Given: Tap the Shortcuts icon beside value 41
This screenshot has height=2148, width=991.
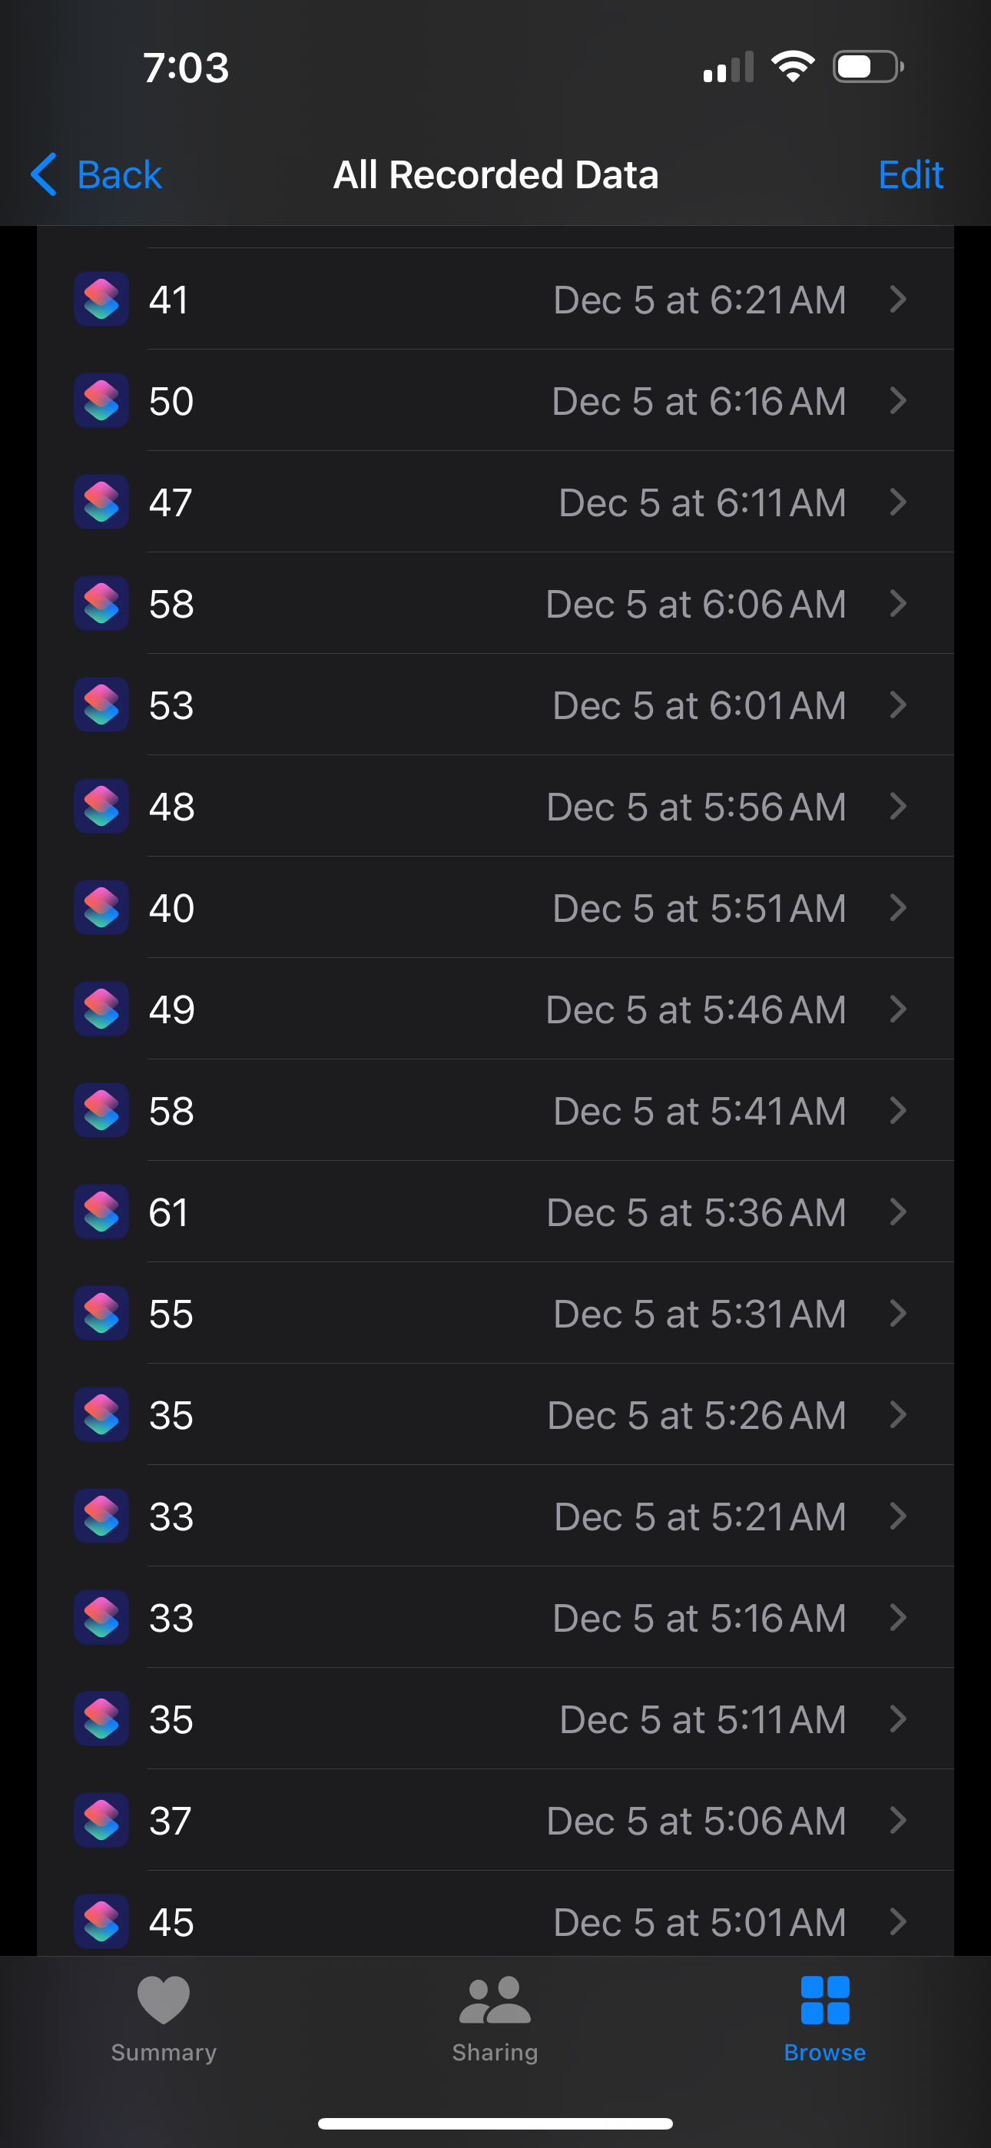Looking at the screenshot, I should (x=101, y=300).
